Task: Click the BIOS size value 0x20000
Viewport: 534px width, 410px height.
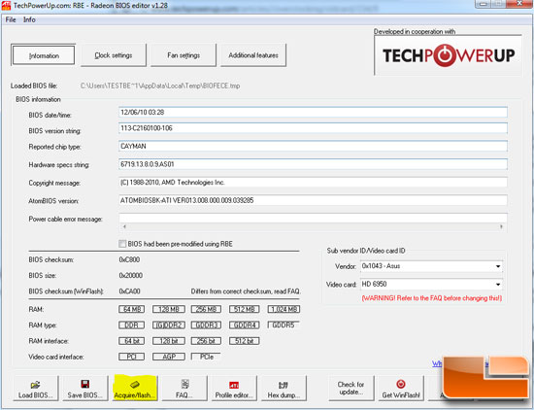Action: point(131,275)
